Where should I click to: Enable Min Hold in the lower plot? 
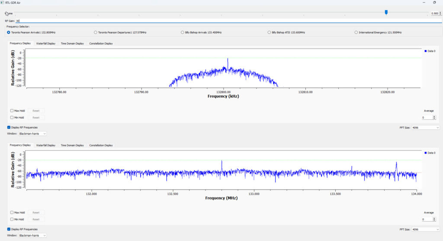(x=12, y=219)
